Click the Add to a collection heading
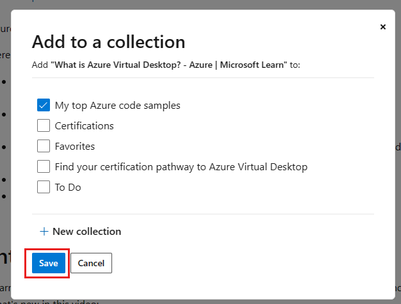Image resolution: width=401 pixels, height=304 pixels. coord(108,42)
